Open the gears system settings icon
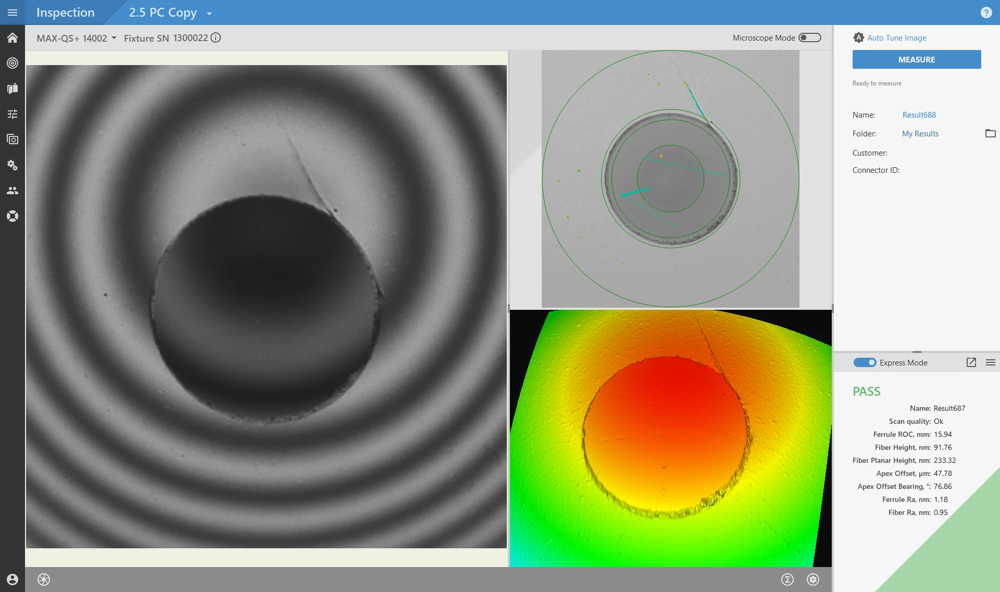The image size is (1000, 592). coord(12,165)
